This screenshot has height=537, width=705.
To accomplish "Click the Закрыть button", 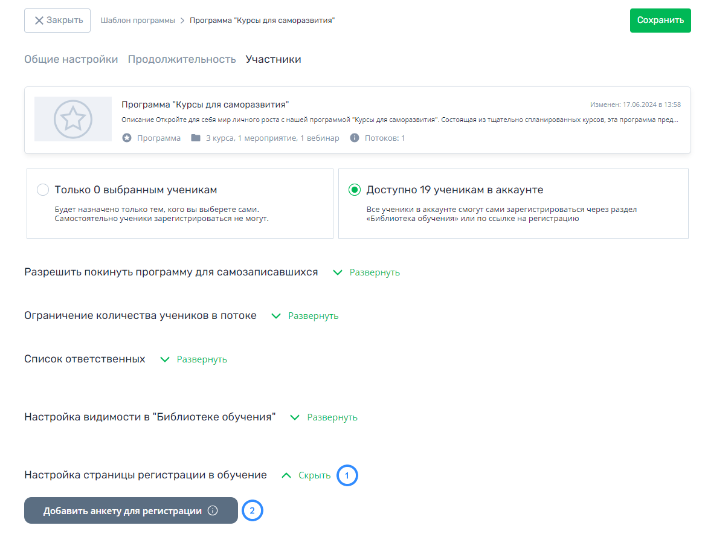I will [57, 21].
